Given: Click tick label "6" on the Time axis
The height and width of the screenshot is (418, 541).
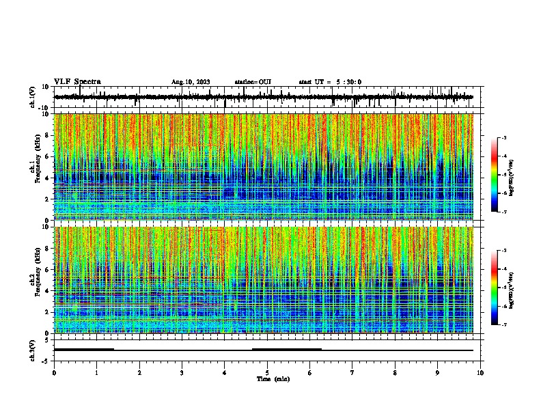Looking at the screenshot, I should [310, 373].
